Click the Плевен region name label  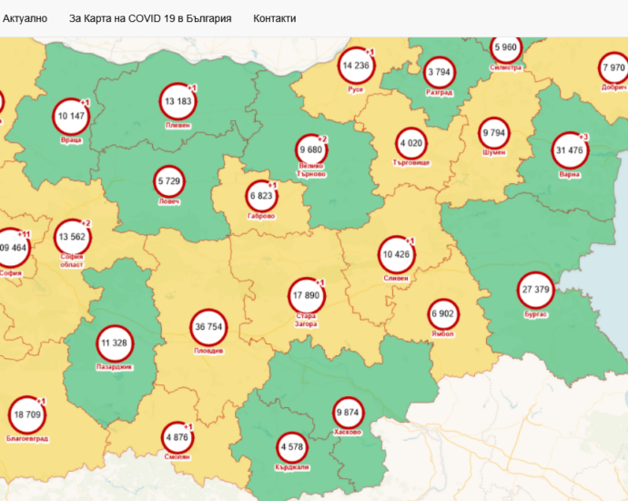[x=177, y=126]
